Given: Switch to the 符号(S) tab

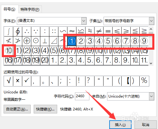Looking at the screenshot, I should 9,9.
